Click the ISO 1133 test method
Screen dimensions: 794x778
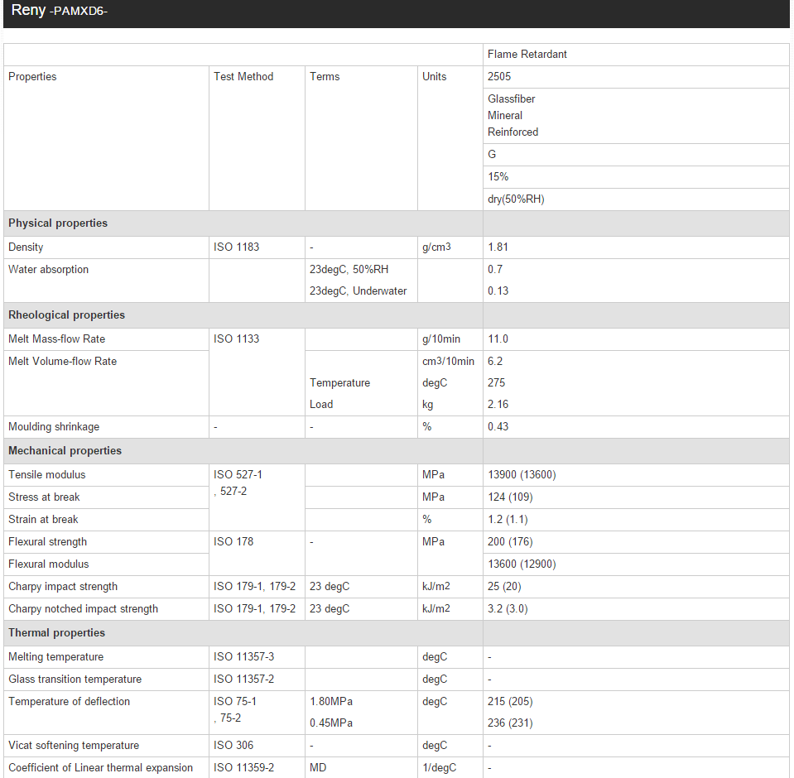236,339
